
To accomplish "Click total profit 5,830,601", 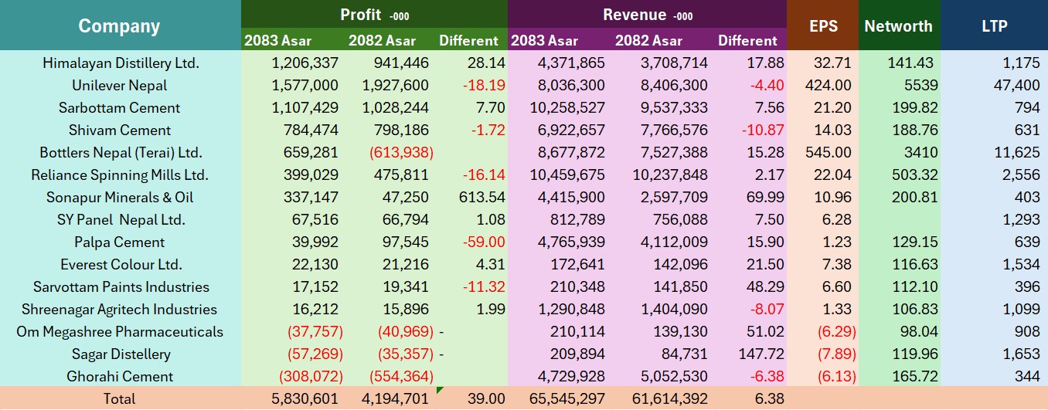I will [305, 398].
